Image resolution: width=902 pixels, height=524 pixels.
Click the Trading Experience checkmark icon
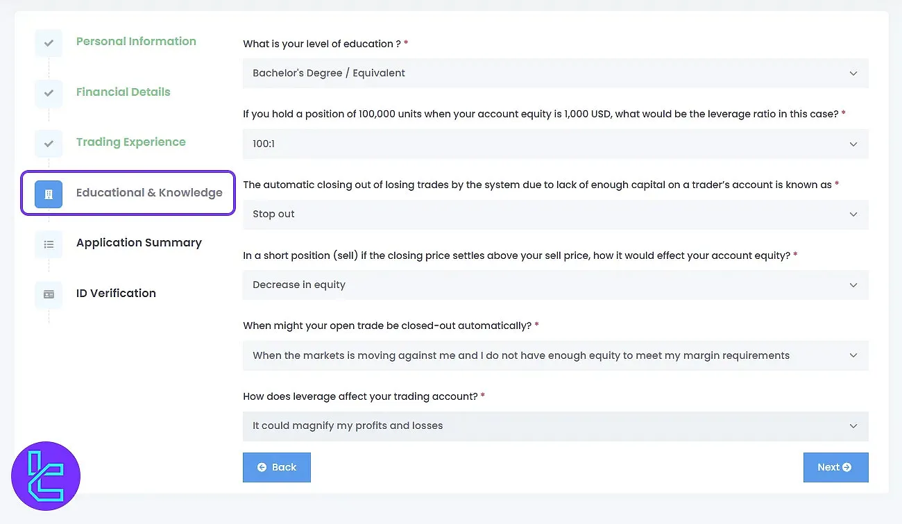pyautogui.click(x=48, y=144)
